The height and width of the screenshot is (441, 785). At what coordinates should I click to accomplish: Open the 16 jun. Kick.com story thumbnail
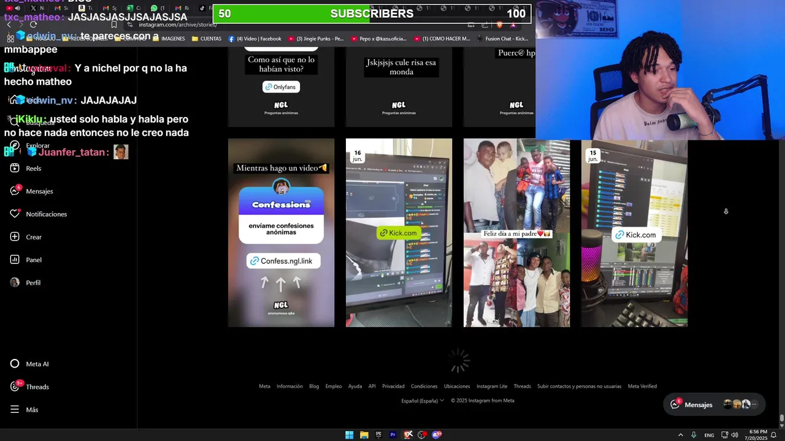pyautogui.click(x=399, y=233)
